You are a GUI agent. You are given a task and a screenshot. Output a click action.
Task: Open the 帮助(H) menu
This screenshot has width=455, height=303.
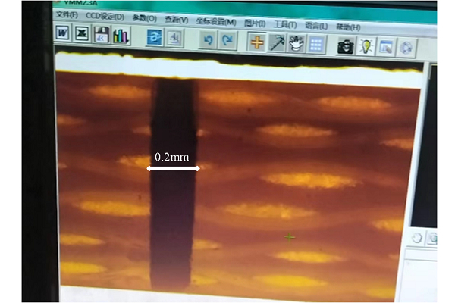click(348, 27)
